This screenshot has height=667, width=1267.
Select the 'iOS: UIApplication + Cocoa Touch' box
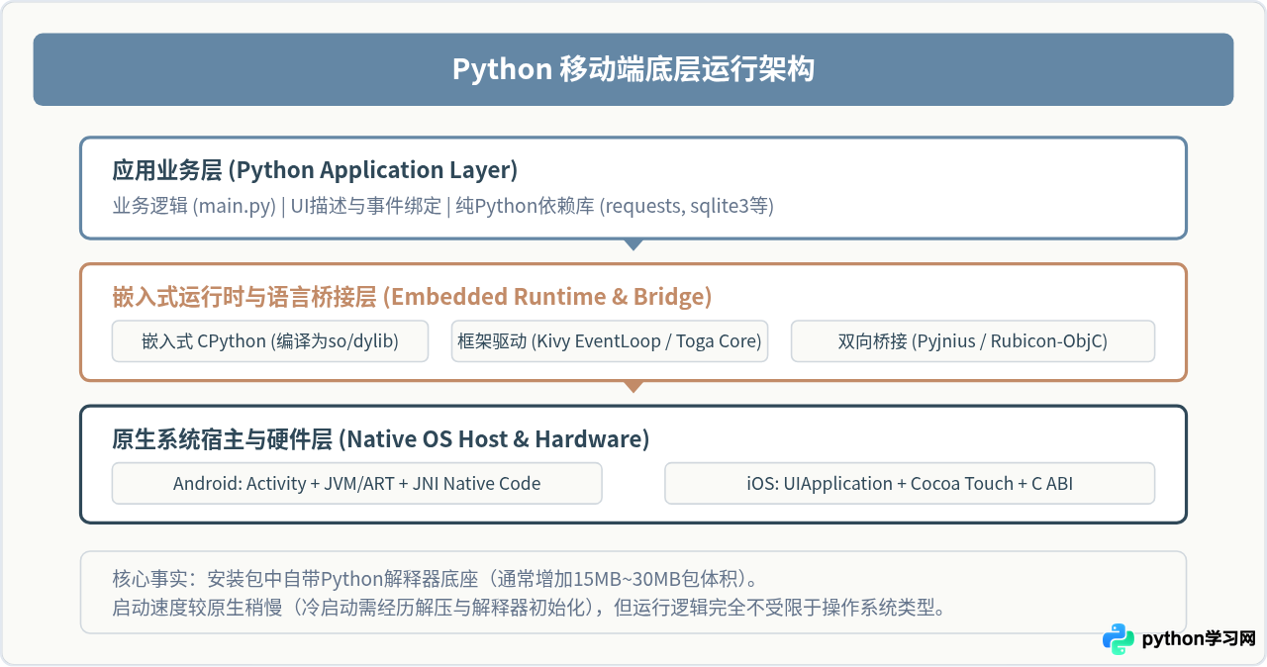pos(910,484)
